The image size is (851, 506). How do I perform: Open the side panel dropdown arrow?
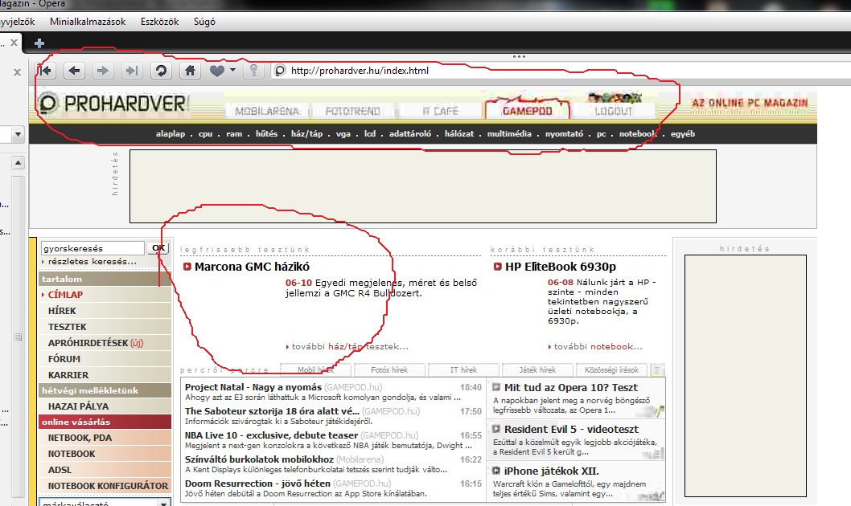click(18, 134)
